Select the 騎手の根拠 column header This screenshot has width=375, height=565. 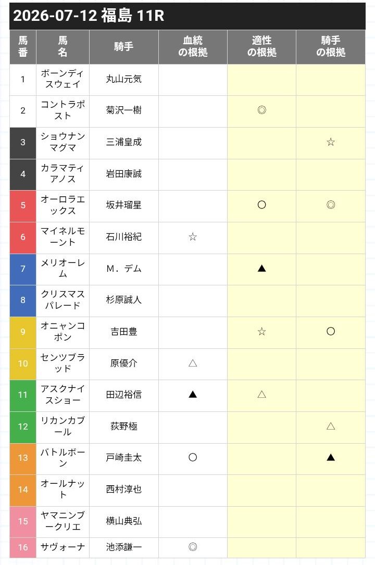[330, 47]
